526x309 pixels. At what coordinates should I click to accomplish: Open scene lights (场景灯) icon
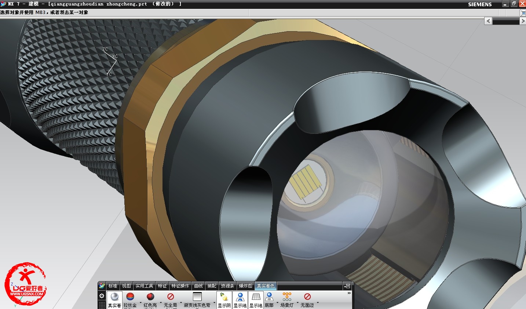click(287, 297)
